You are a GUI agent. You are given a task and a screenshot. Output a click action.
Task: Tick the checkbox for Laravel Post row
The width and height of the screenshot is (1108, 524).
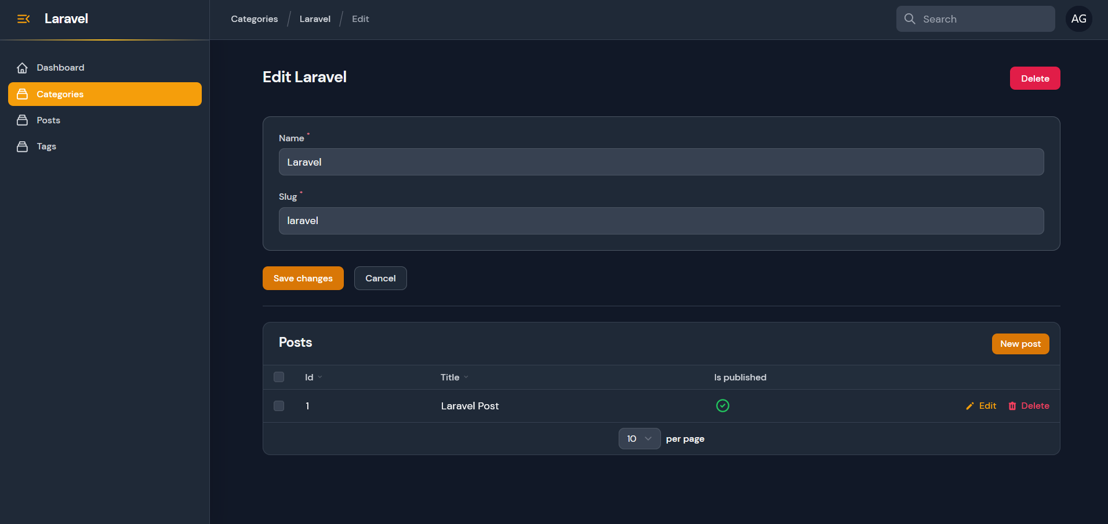click(279, 406)
